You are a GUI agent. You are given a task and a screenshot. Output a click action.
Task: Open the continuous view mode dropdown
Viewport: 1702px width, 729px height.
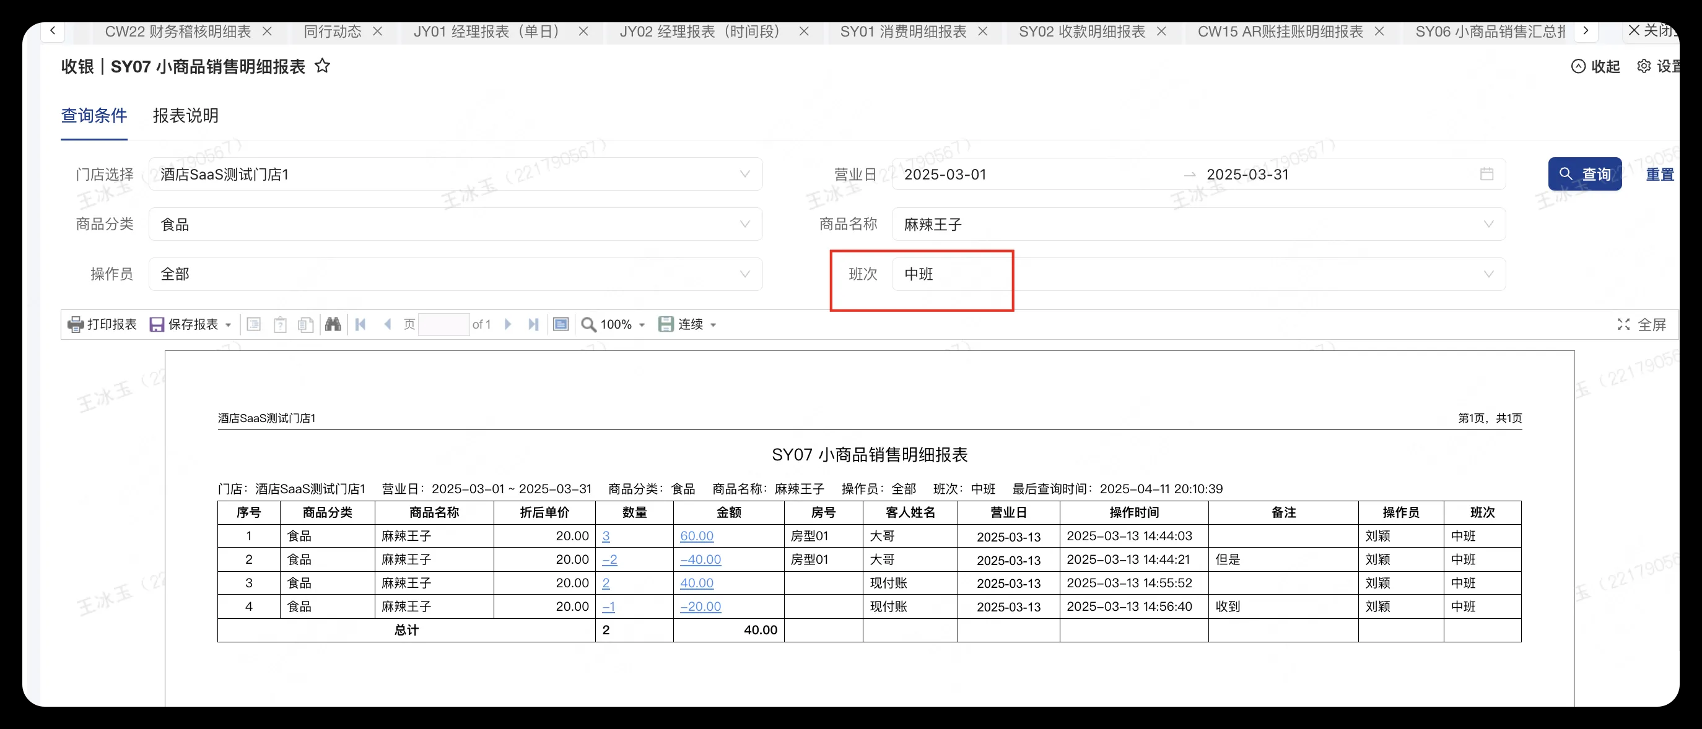713,325
